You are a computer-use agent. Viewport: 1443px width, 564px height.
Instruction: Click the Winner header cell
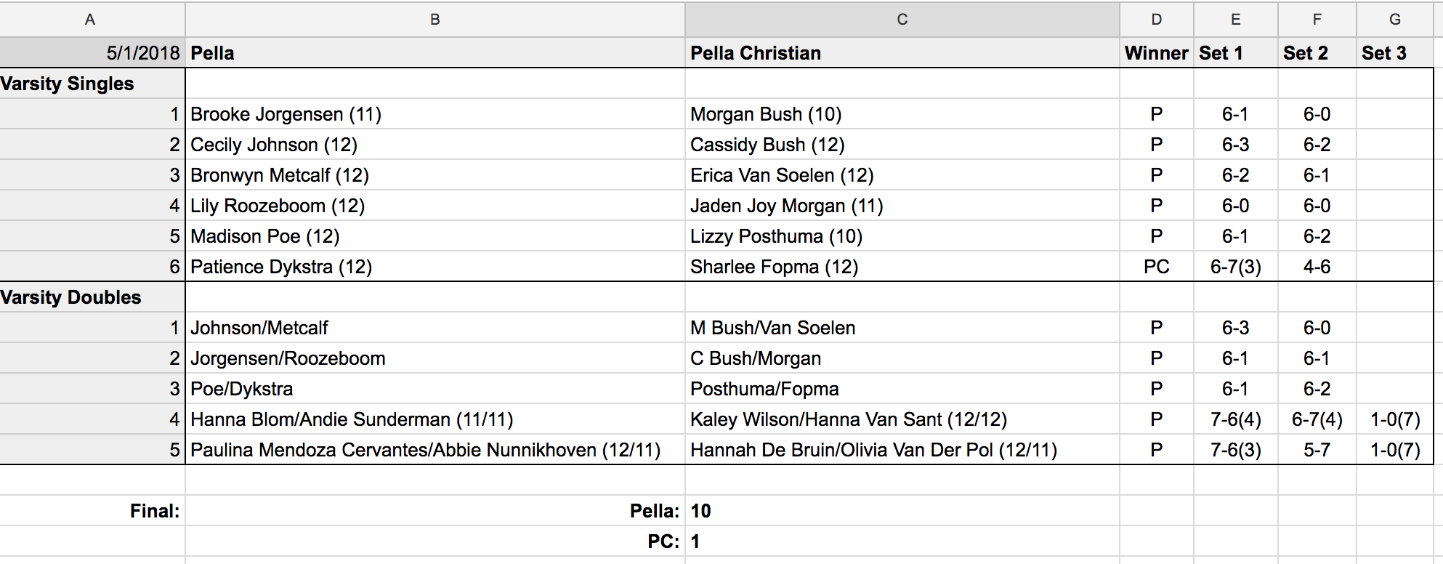[x=1156, y=53]
